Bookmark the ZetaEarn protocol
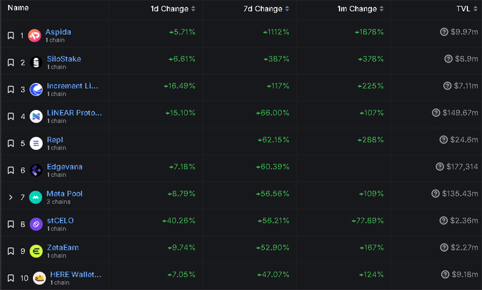Image resolution: width=482 pixels, height=290 pixels. click(11, 251)
